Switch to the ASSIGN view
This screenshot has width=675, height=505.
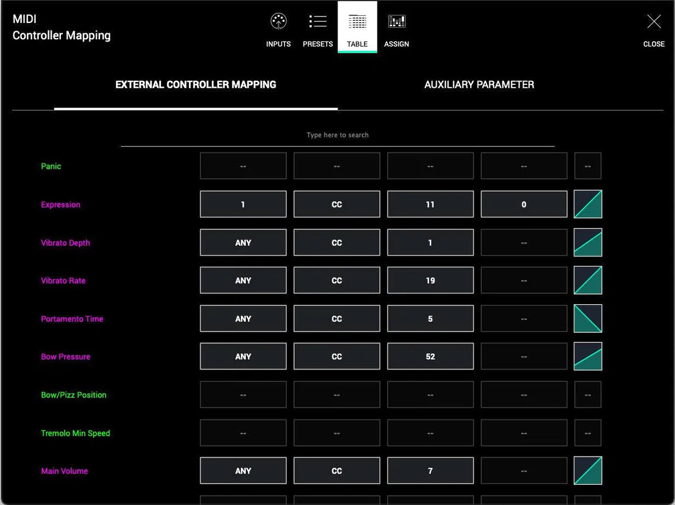(x=397, y=28)
